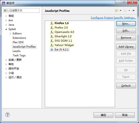Select the 常规 preference category label

click(11, 16)
